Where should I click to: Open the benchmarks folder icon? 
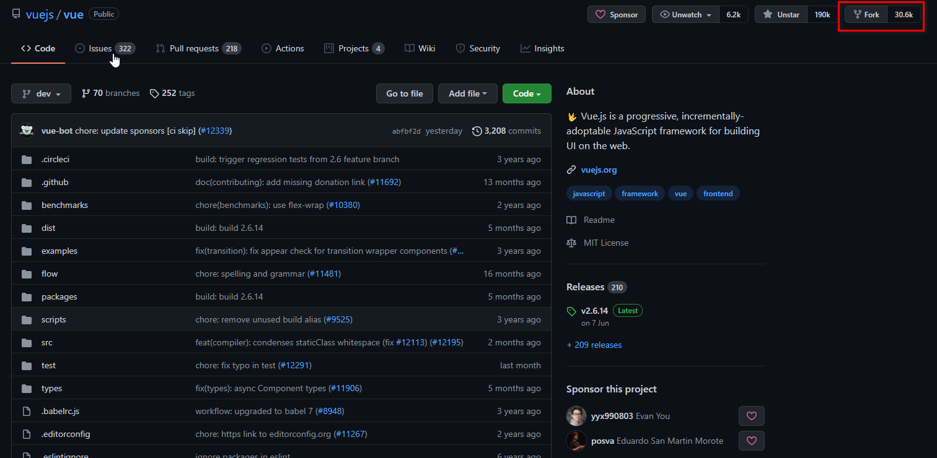click(x=27, y=205)
